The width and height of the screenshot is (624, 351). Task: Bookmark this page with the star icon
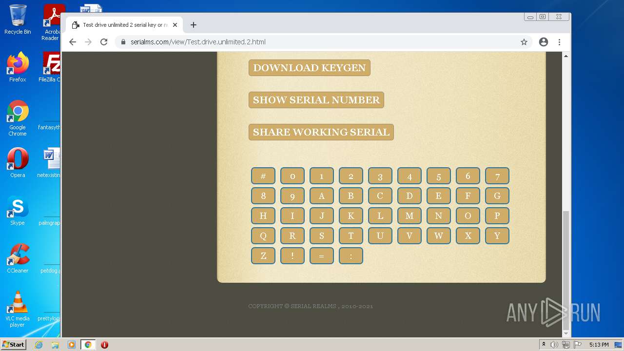[x=524, y=42]
